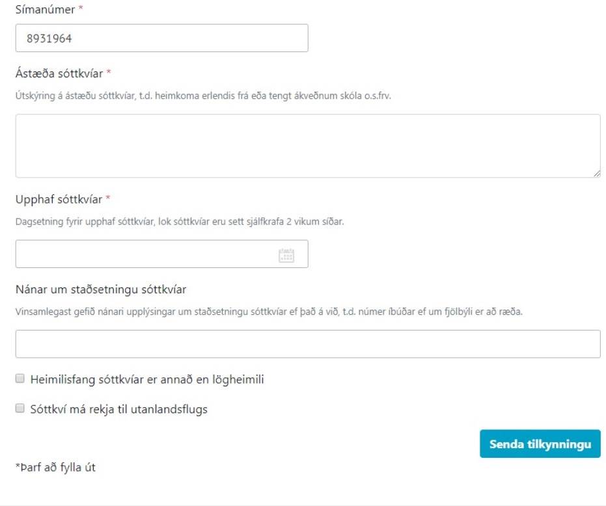Click the 'Heimilisfang sóttkvíar er annað en lögheimili' label text
The width and height of the screenshot is (606, 506).
(147, 379)
